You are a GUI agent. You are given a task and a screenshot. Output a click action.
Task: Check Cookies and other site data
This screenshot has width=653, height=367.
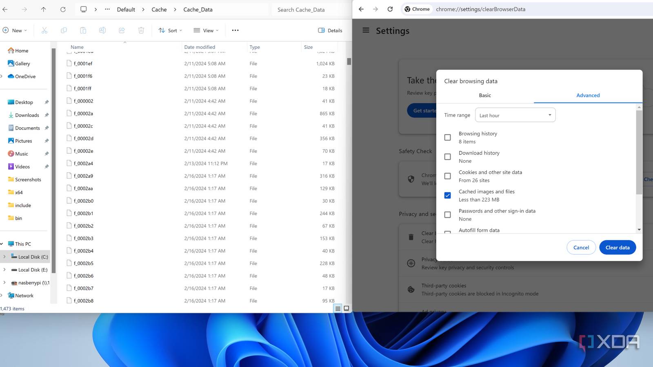coord(448,176)
